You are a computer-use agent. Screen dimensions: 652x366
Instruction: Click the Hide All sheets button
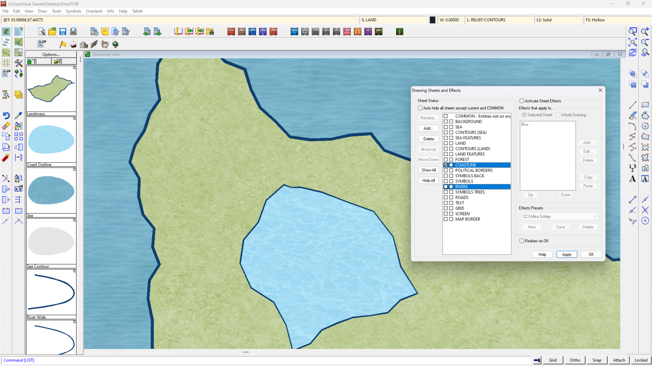429,181
